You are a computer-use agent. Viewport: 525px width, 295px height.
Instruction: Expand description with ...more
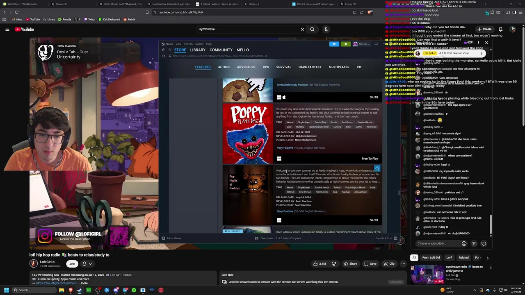(x=83, y=283)
